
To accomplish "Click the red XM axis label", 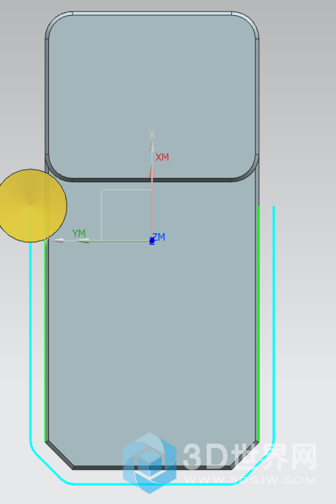I will coord(162,157).
